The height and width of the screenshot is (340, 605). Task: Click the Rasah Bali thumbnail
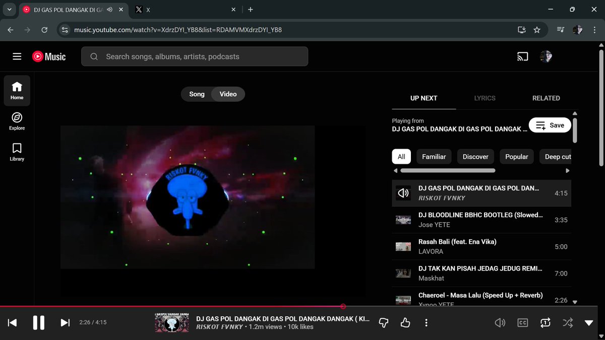[403, 247]
